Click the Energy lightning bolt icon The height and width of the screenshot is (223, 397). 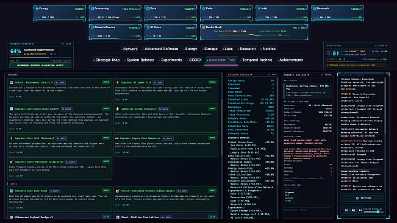(x=37, y=9)
